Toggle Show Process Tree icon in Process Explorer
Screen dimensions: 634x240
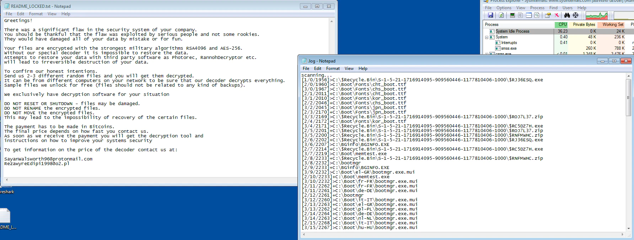[x=520, y=15]
